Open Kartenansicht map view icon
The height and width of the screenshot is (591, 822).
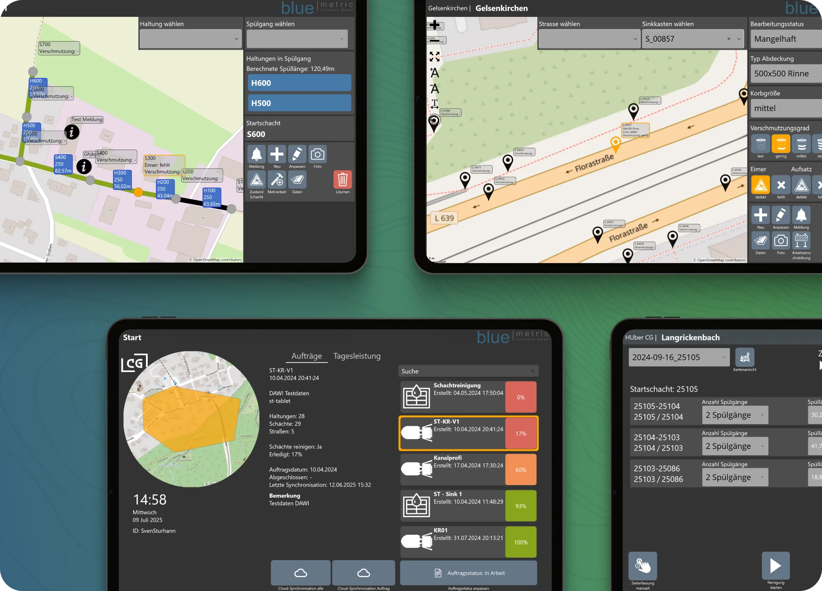coord(745,357)
